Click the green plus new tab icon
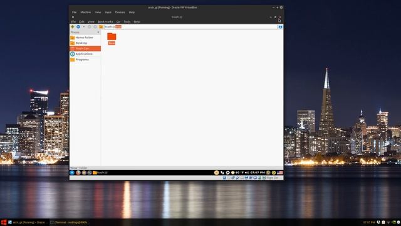401x226 pixels. point(73,26)
